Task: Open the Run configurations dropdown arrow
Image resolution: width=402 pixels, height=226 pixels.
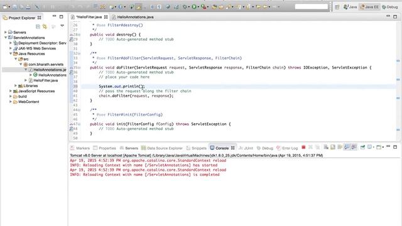Action: [198, 7]
